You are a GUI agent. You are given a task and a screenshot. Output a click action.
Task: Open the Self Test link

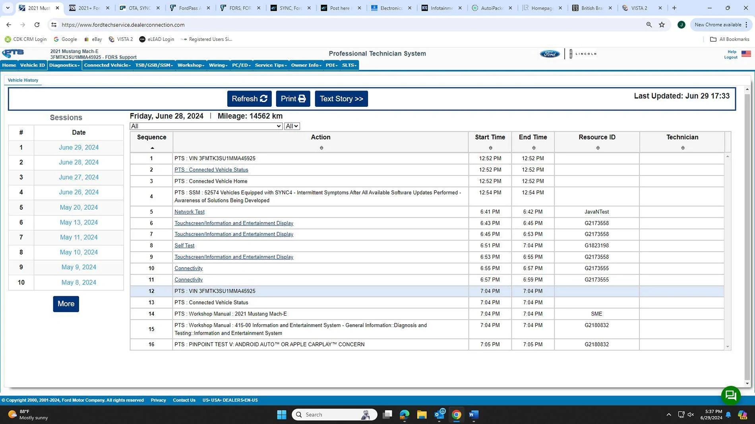(184, 246)
